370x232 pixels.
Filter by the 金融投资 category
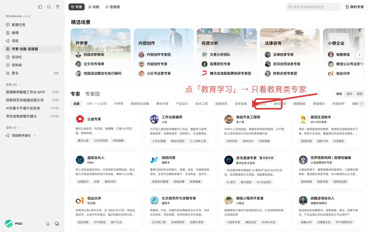coord(221,104)
